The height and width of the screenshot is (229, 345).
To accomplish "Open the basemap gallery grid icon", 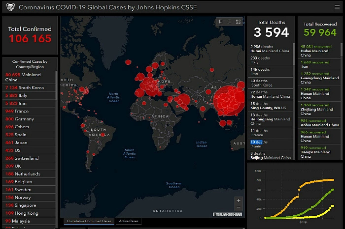I will 239,22.
